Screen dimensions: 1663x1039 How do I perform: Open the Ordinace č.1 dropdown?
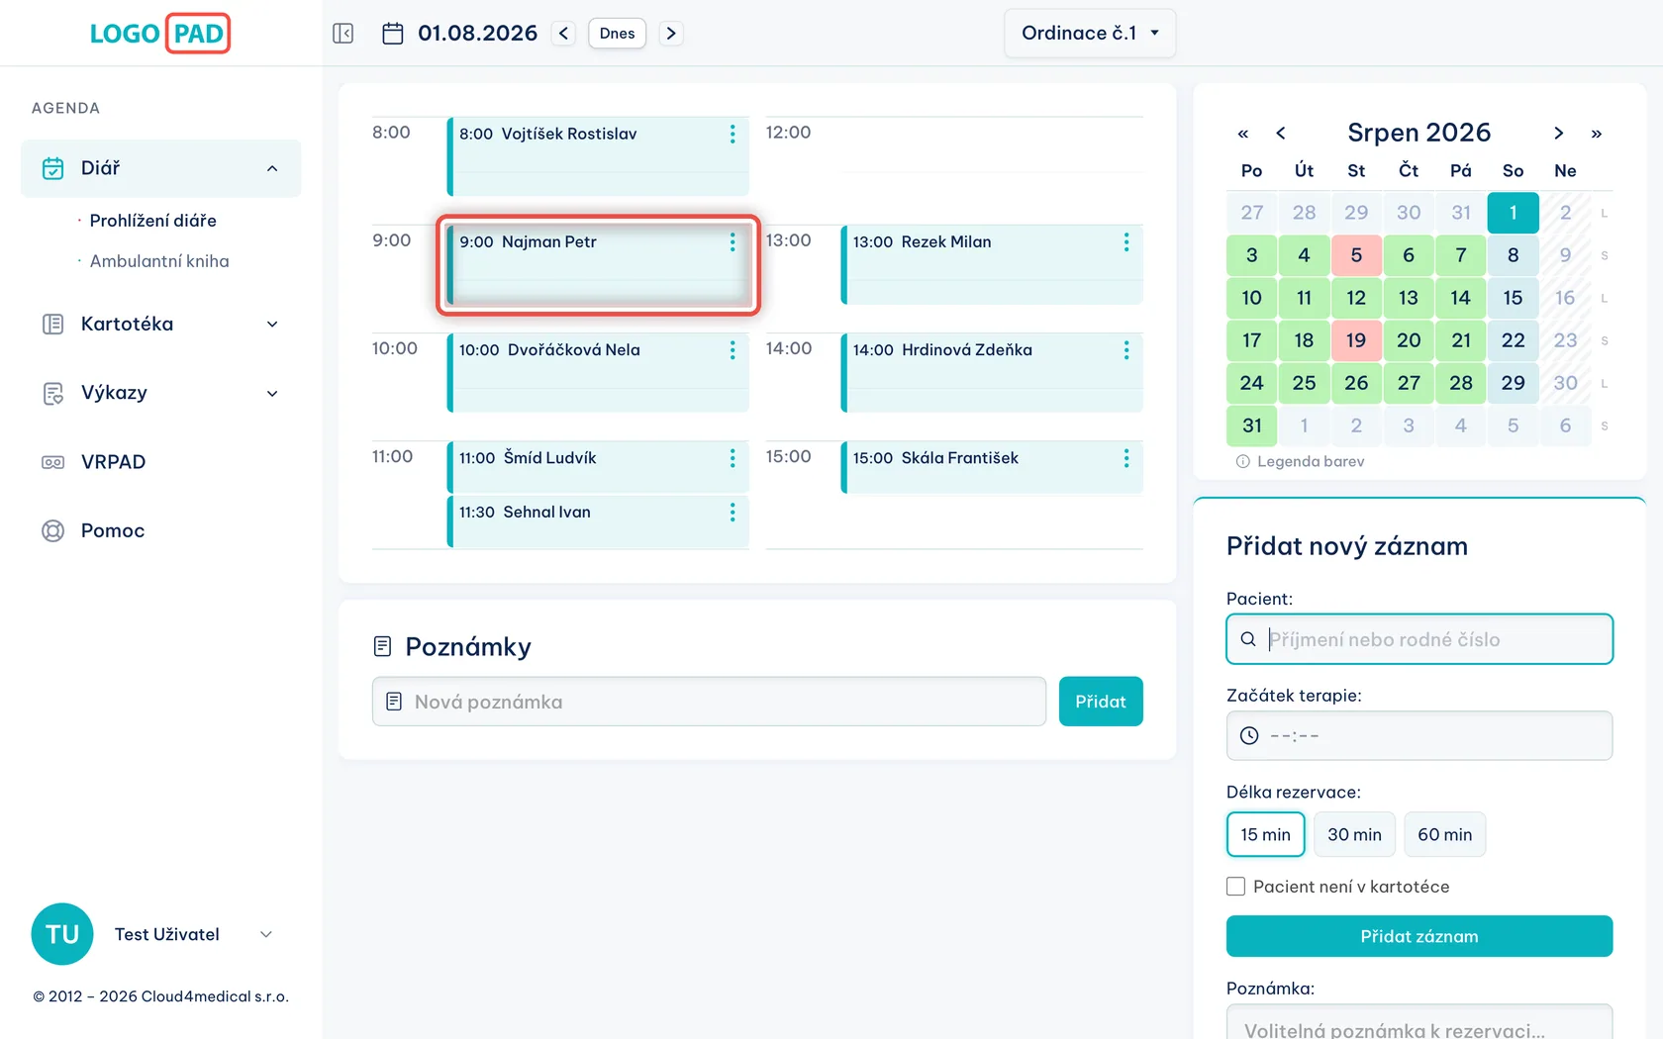click(x=1090, y=34)
